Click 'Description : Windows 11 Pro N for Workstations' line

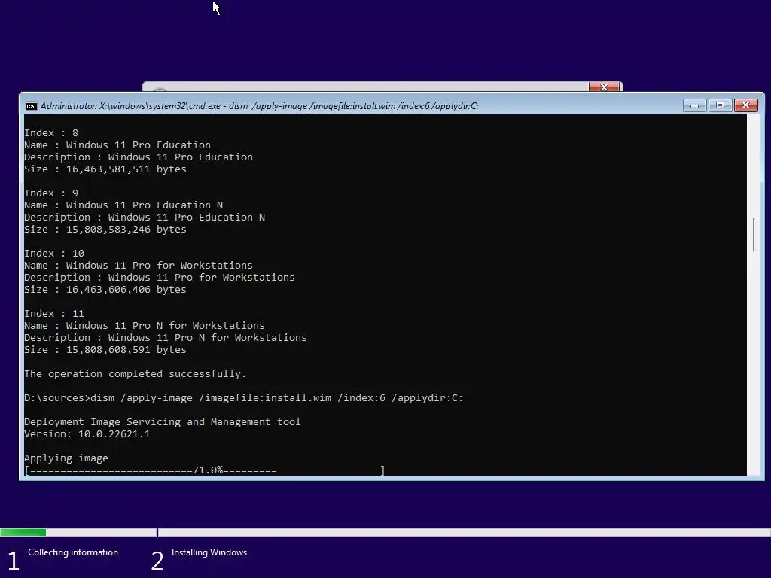tap(166, 338)
